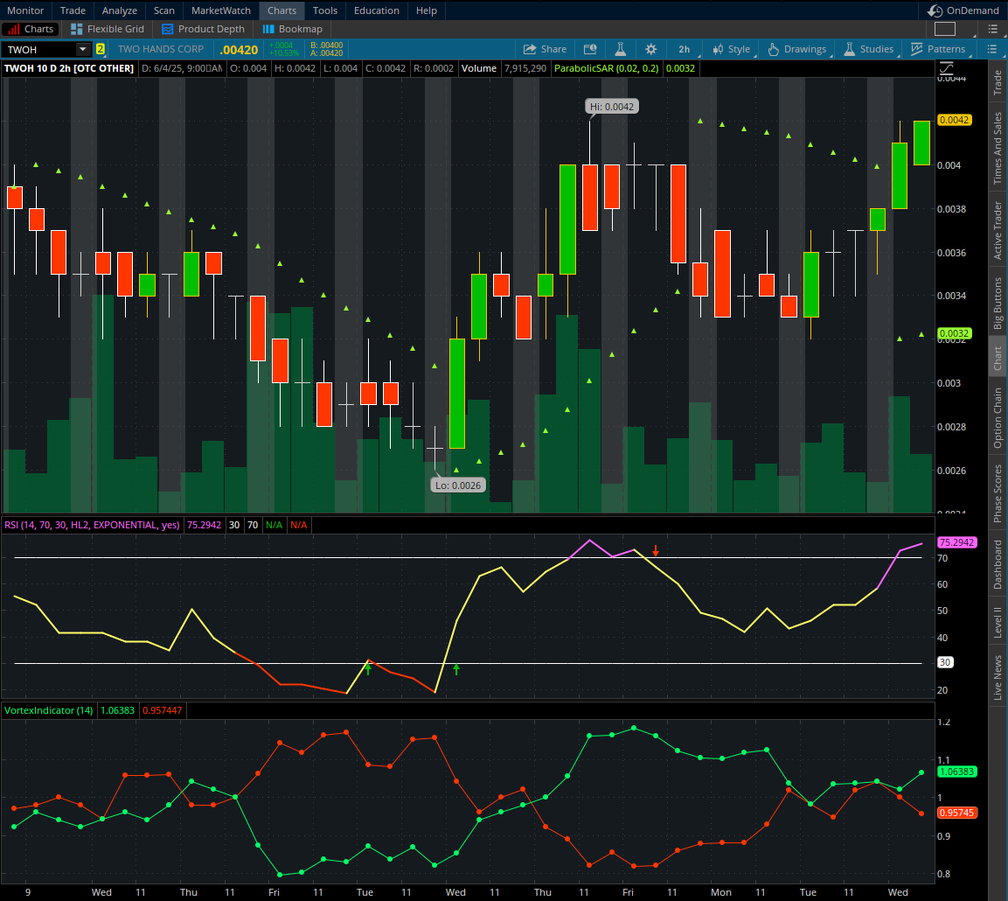Image resolution: width=1008 pixels, height=901 pixels.
Task: Expand the TWOH symbol dropdown arrow
Action: click(83, 50)
